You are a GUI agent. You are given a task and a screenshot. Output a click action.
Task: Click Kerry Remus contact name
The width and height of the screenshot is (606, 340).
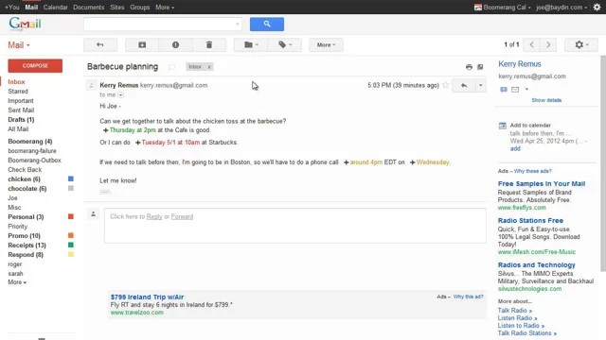520,64
